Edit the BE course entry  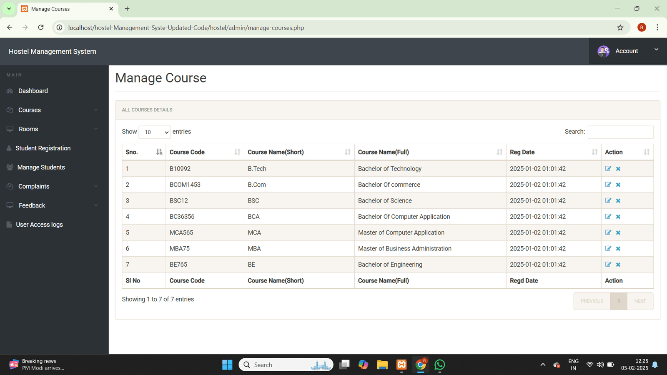608,264
